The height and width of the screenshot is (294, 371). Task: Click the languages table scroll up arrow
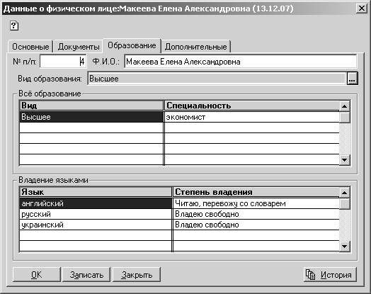click(345, 193)
